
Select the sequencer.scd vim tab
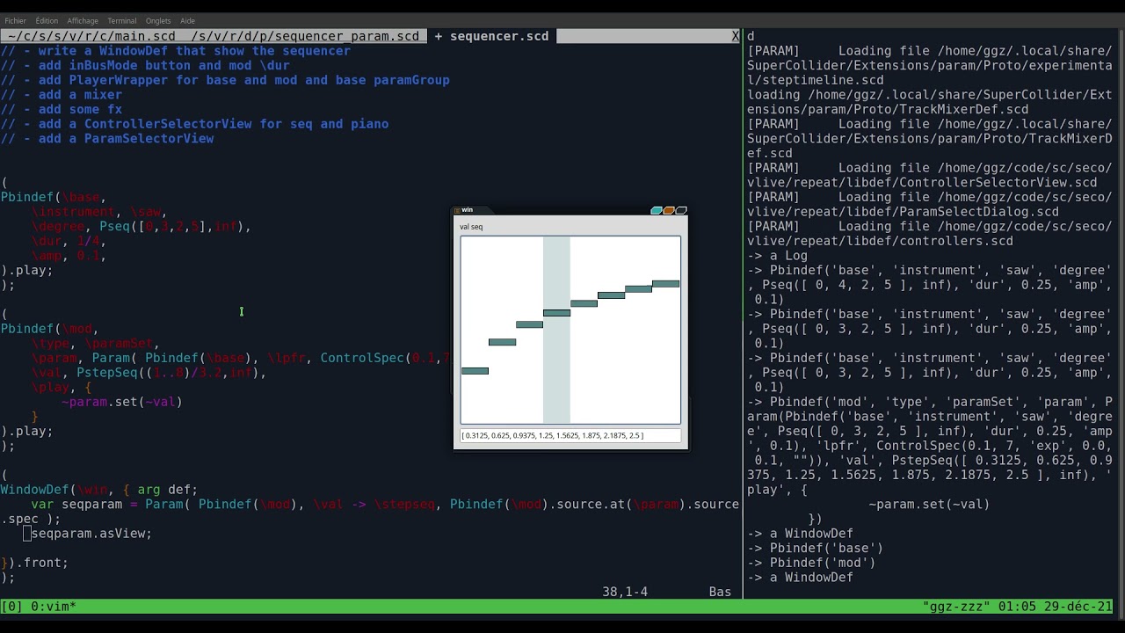tap(491, 36)
